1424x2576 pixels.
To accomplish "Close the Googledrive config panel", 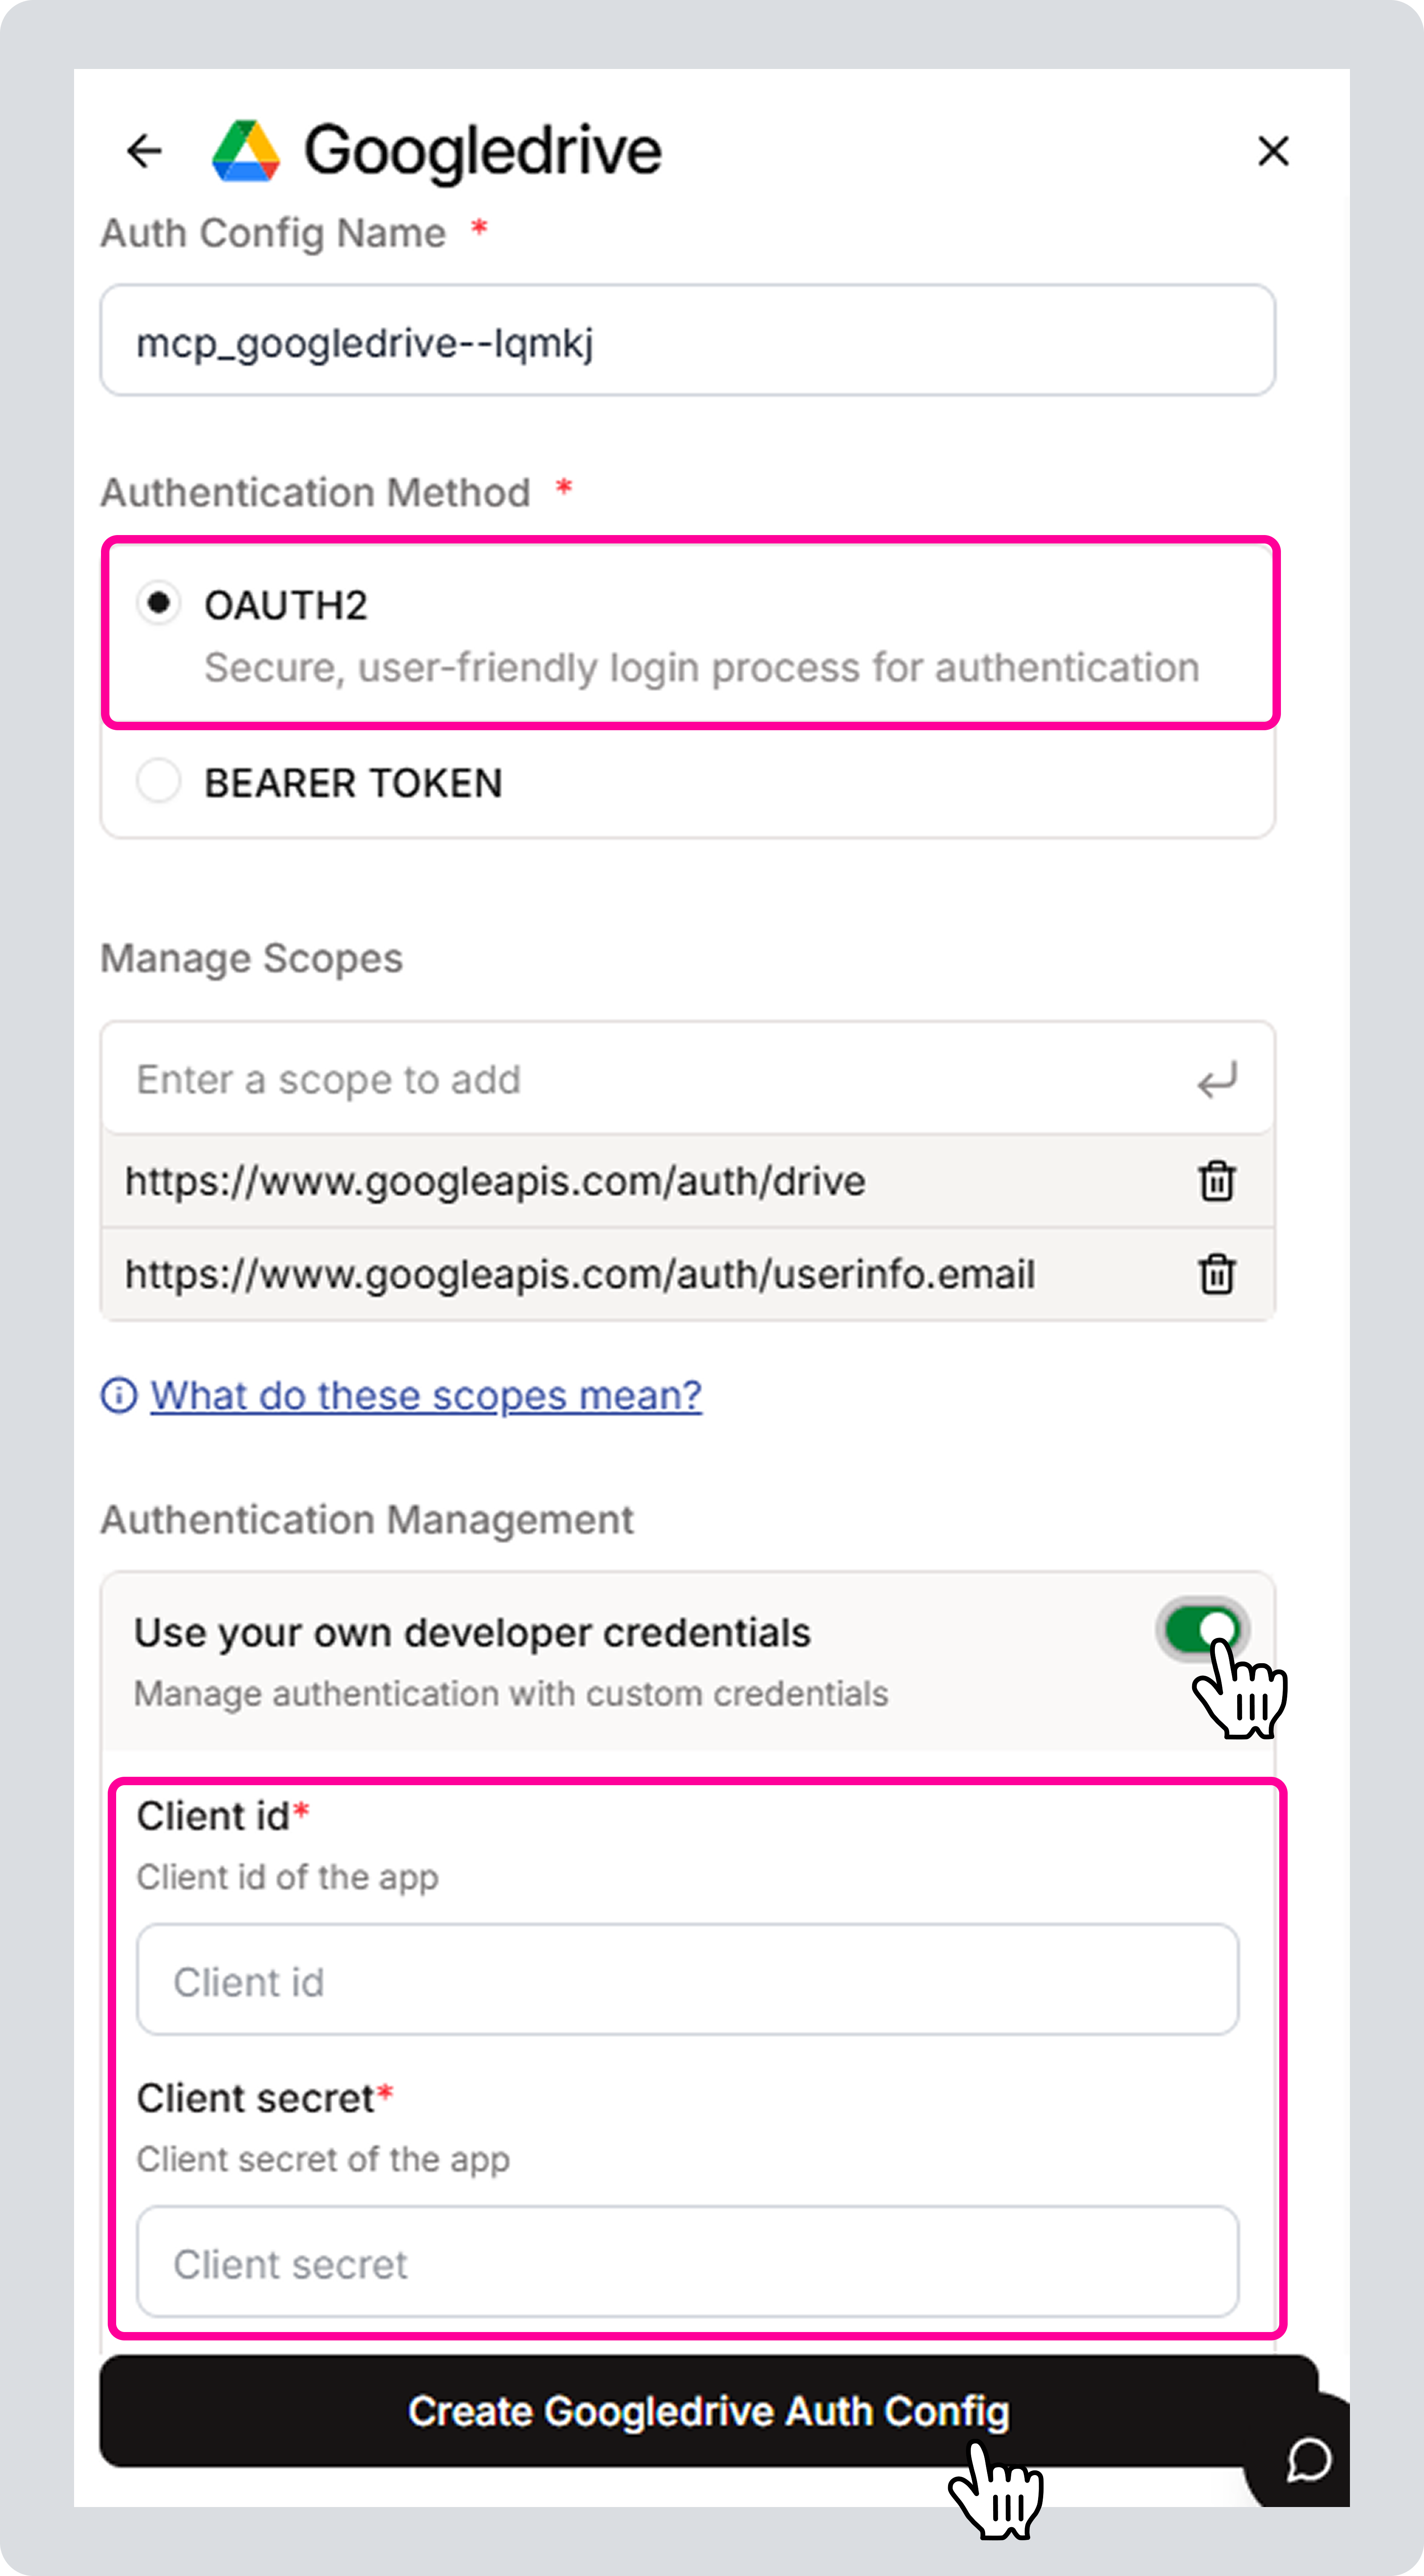I will pyautogui.click(x=1273, y=151).
